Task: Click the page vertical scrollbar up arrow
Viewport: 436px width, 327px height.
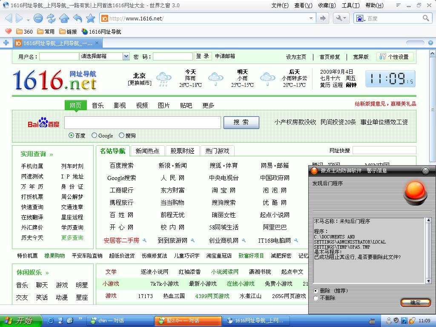Action: (433, 53)
